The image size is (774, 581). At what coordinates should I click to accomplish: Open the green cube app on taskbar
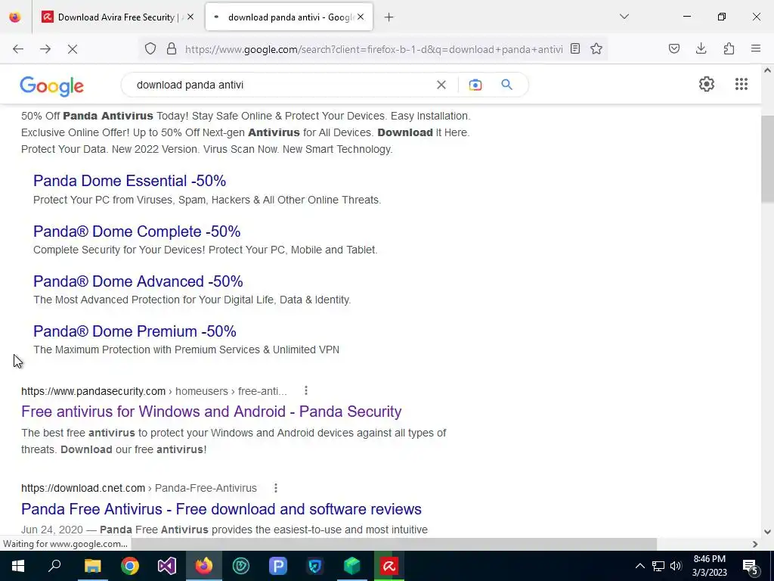[352, 566]
